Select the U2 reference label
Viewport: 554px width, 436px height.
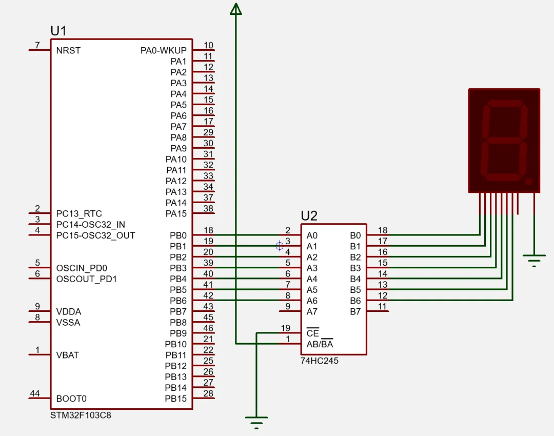(309, 216)
